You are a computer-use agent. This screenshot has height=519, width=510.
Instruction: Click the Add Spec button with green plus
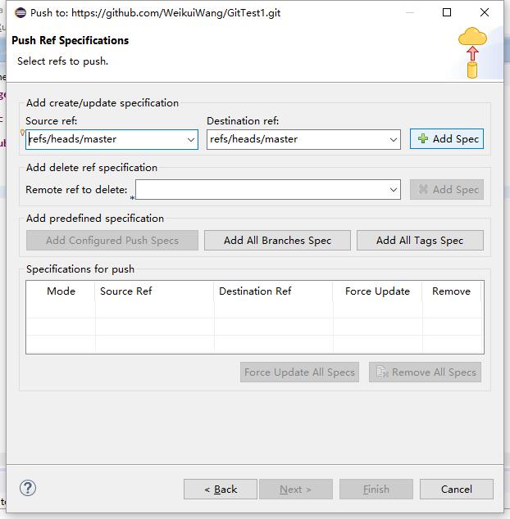447,139
